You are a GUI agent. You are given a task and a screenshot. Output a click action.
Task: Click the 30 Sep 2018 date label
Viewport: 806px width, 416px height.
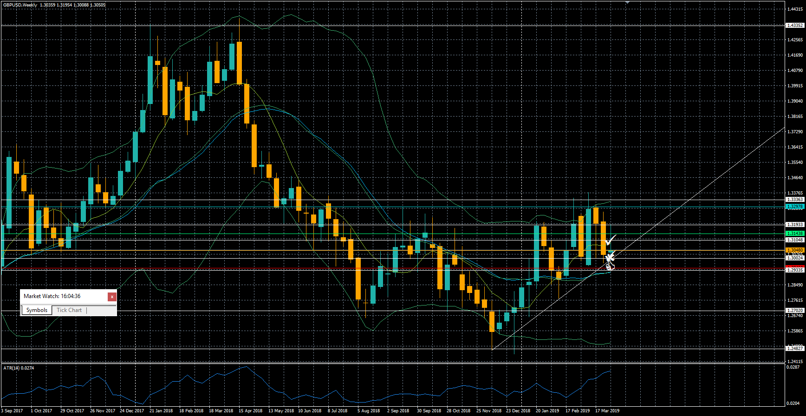tap(429, 410)
